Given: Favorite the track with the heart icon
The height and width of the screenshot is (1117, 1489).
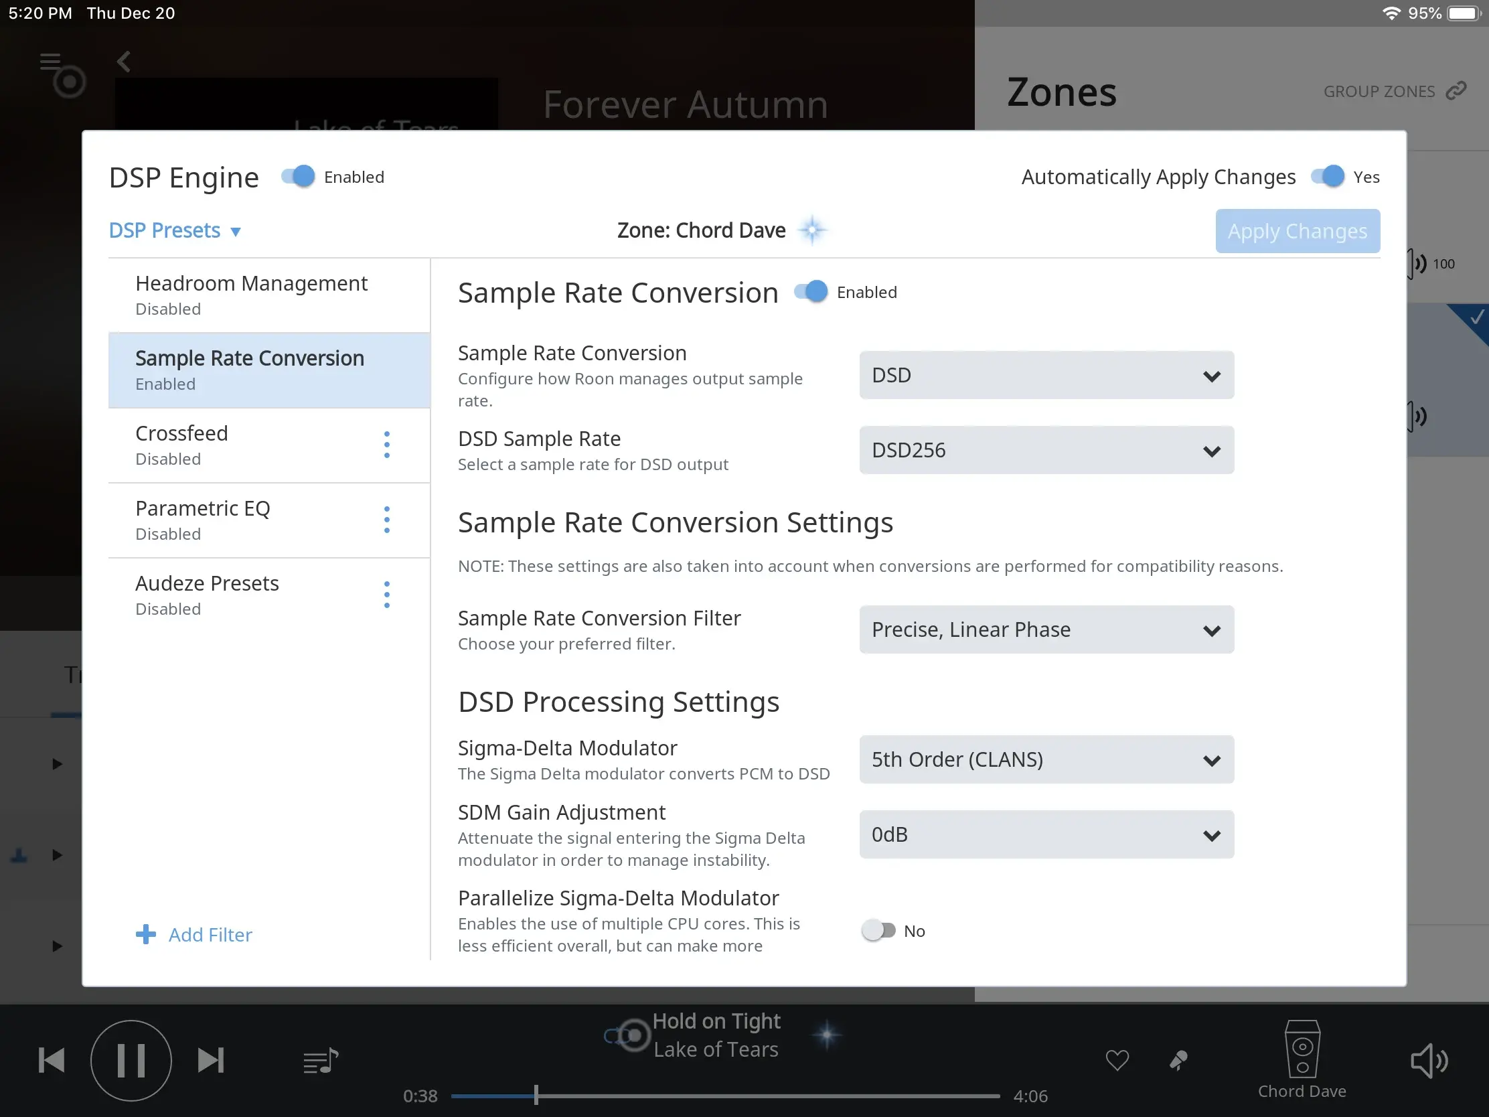Looking at the screenshot, I should [1117, 1061].
